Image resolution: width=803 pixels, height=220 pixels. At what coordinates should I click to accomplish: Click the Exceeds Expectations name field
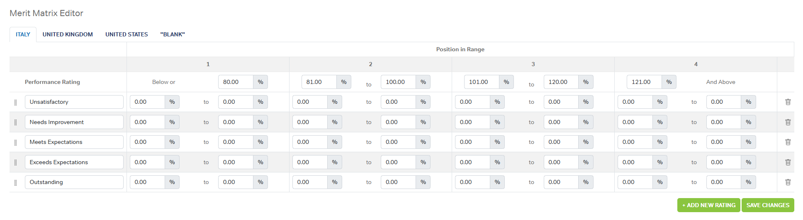(74, 162)
